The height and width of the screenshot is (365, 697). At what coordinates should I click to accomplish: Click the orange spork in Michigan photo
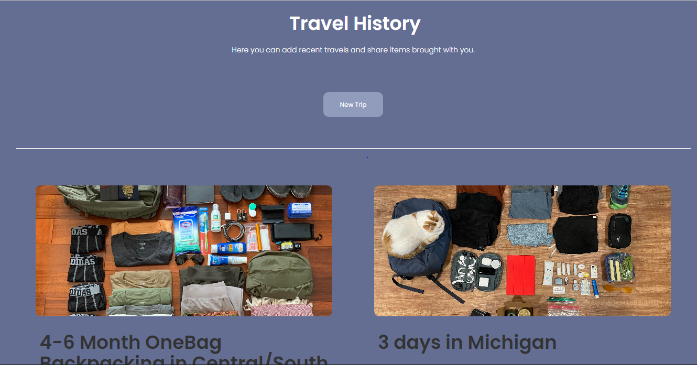click(617, 288)
